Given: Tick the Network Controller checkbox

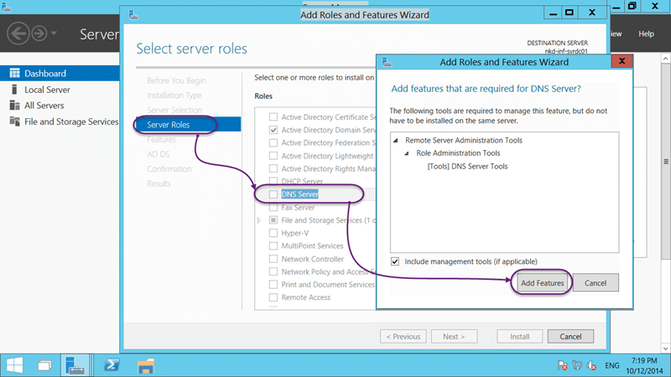Looking at the screenshot, I should 273,259.
